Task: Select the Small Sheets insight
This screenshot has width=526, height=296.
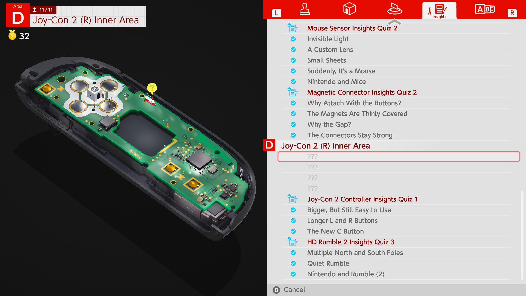Action: coord(327,60)
